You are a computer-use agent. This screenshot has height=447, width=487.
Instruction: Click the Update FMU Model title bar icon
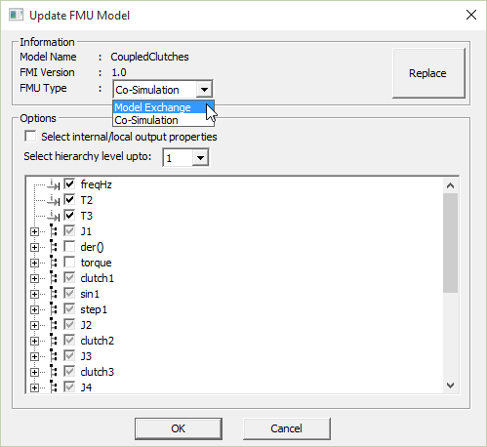pos(16,15)
